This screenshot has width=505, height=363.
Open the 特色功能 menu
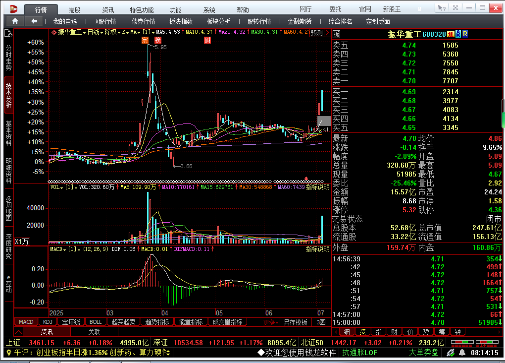(x=142, y=10)
